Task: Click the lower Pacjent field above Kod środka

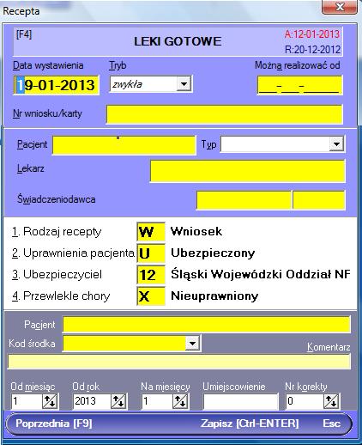Action: [207, 325]
